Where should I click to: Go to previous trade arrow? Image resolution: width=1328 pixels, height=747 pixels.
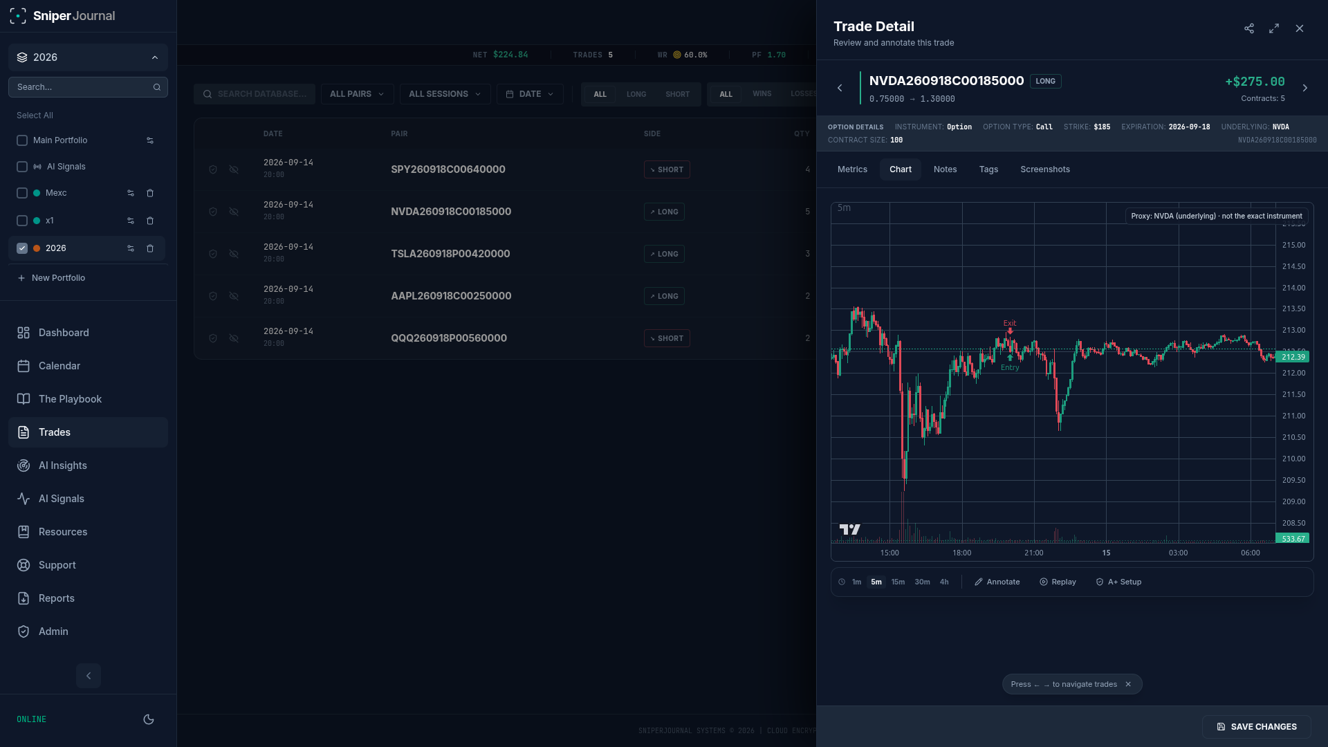[840, 88]
